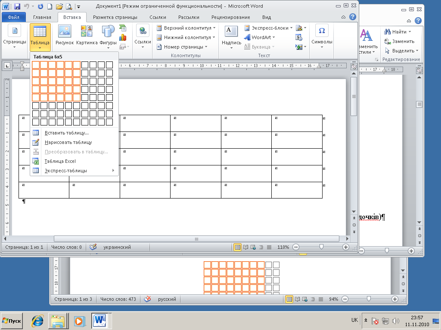Select Print Layout view in front status bar
The image size is (441, 330).
(238, 247)
